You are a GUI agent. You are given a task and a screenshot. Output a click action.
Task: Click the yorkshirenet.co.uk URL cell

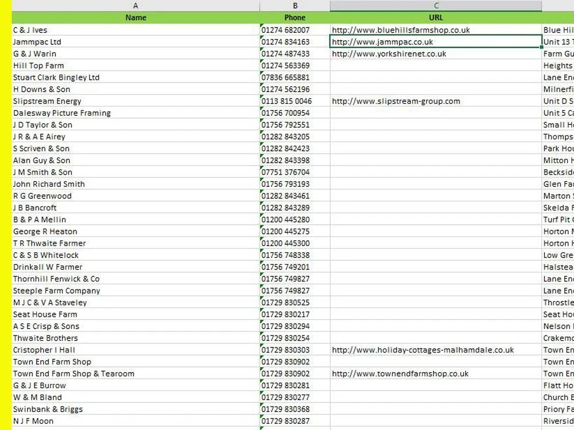tap(436, 54)
